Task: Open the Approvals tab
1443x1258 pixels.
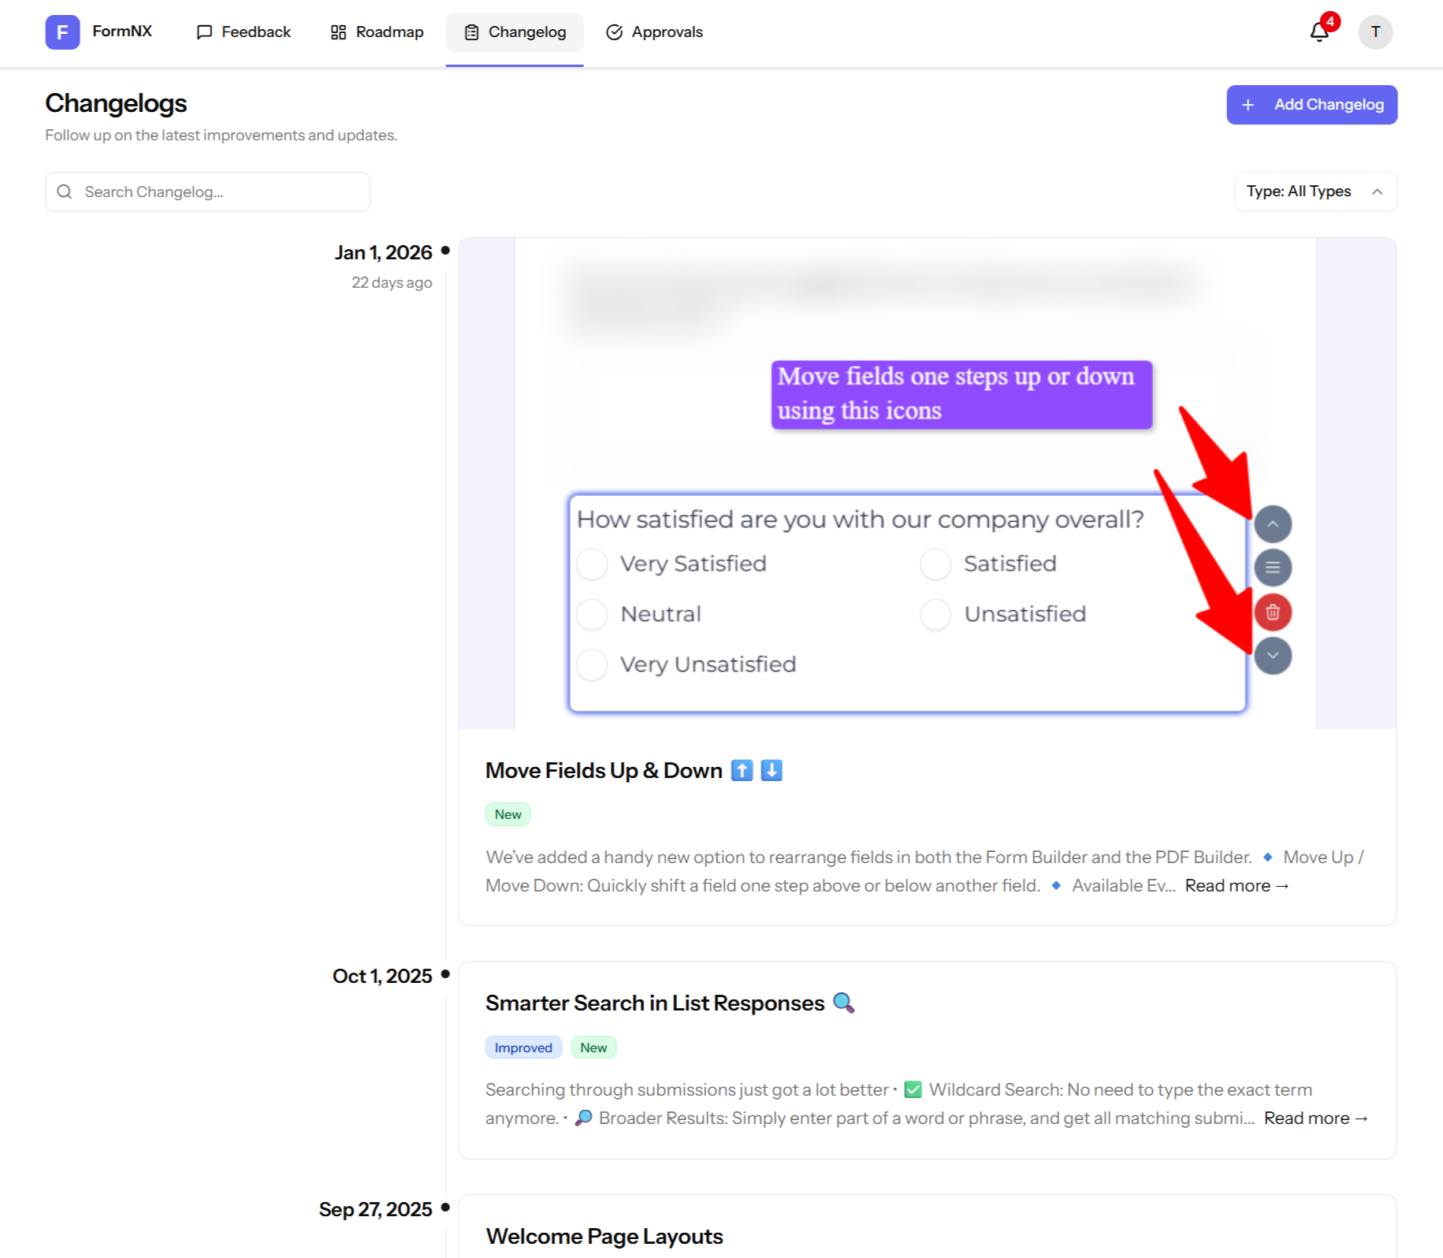Action: click(x=654, y=32)
